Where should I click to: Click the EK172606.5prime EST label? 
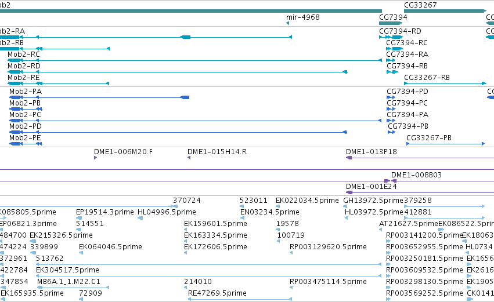(x=215, y=248)
